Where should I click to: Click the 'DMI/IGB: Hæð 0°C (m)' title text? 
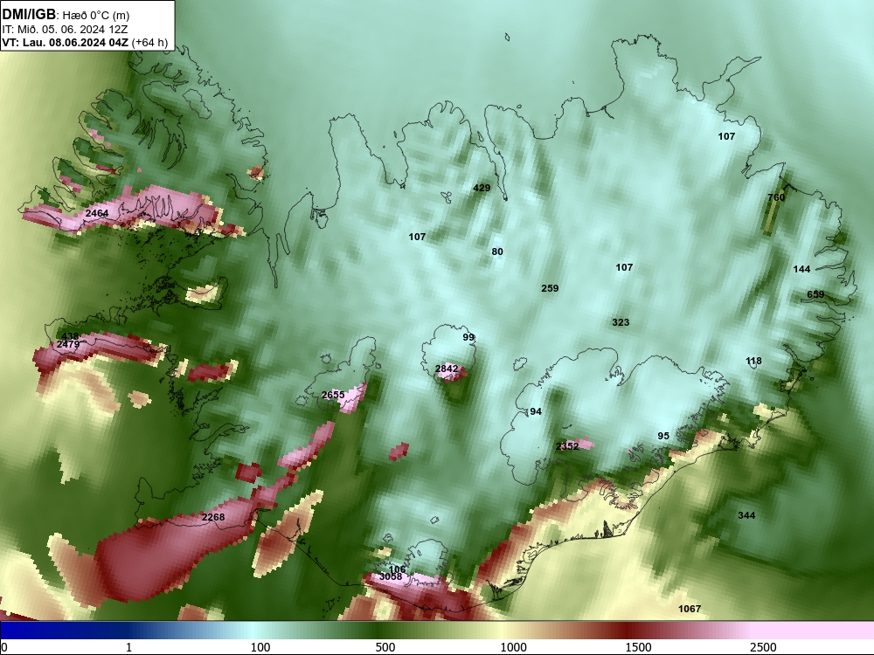pos(66,15)
